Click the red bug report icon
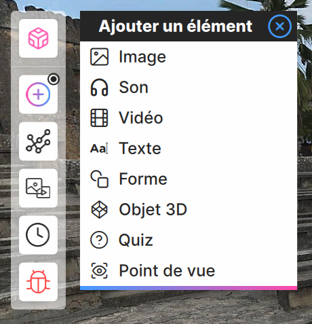The height and width of the screenshot is (324, 312). coord(38,282)
